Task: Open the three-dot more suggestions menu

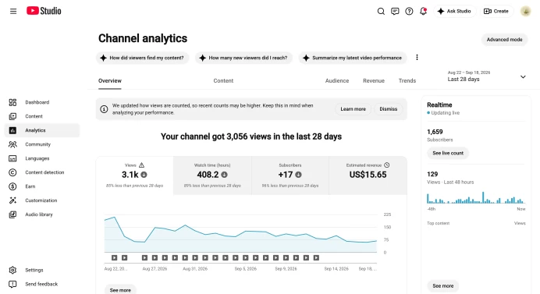Action: pyautogui.click(x=417, y=58)
